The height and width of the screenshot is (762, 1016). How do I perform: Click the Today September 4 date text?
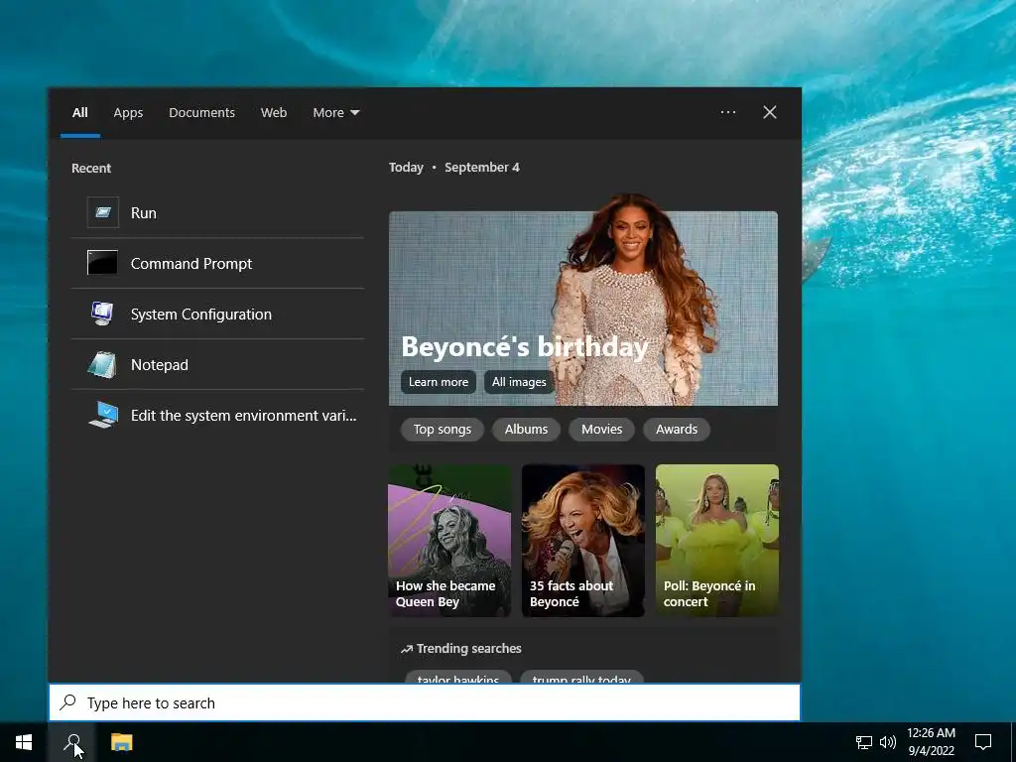[x=453, y=167]
